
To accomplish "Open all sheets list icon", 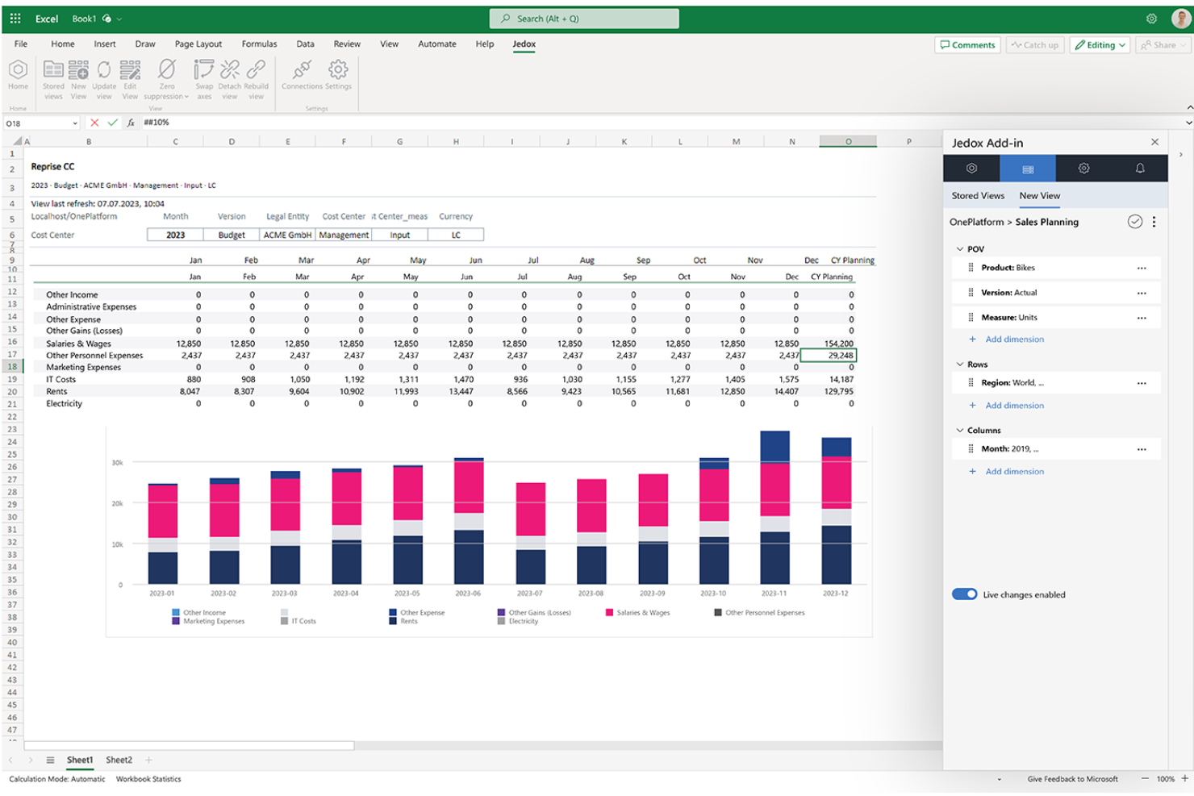I will pos(50,760).
